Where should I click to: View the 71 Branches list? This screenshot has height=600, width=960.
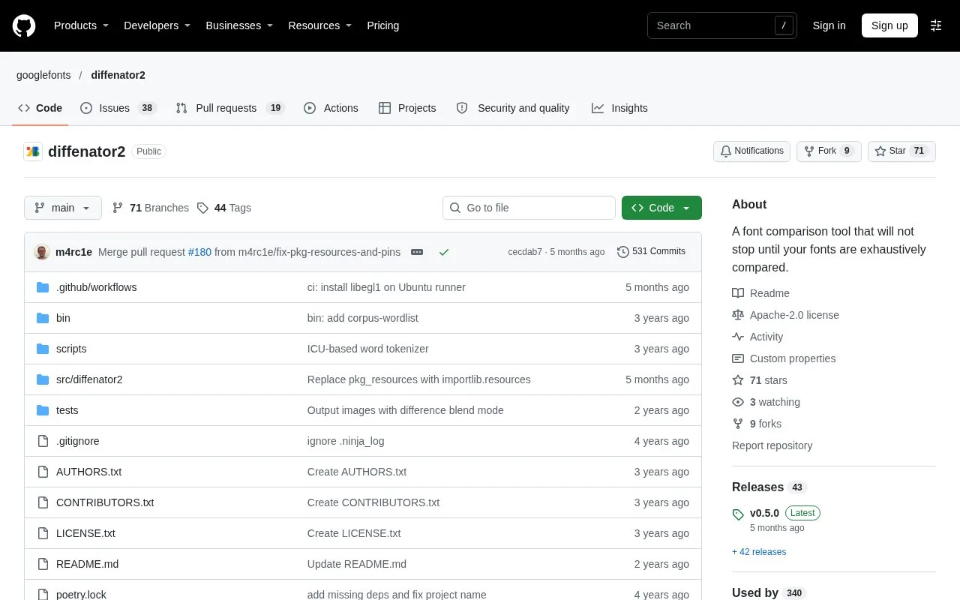151,208
